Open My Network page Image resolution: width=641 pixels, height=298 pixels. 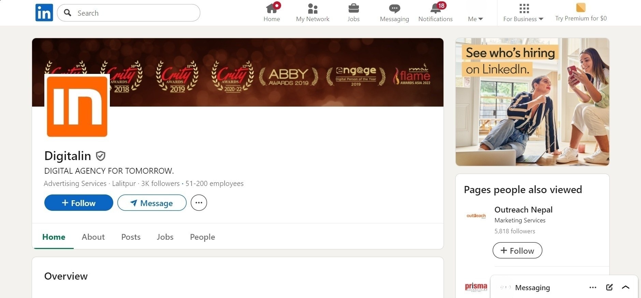[x=312, y=13]
